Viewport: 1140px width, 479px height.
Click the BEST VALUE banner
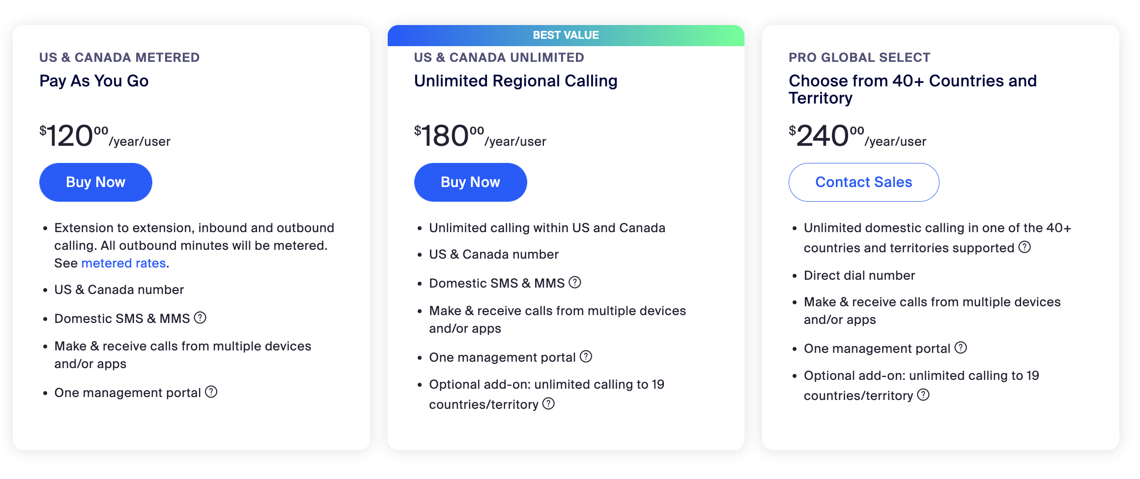click(x=566, y=35)
